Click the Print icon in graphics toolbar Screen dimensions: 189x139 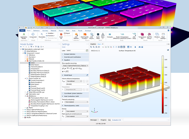pos(142,47)
